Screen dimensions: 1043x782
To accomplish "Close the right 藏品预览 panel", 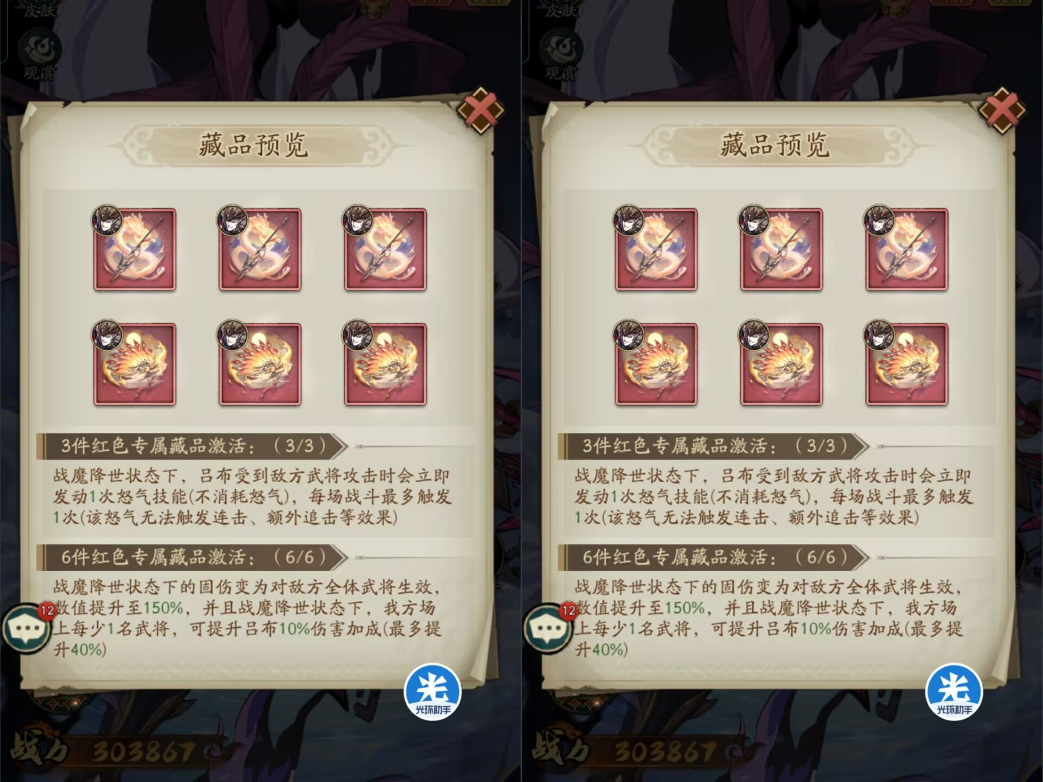I will coord(1003,111).
